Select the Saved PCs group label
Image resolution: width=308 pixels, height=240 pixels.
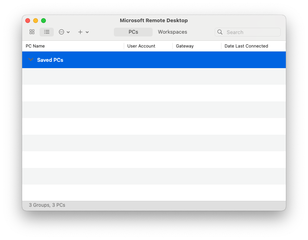50,60
